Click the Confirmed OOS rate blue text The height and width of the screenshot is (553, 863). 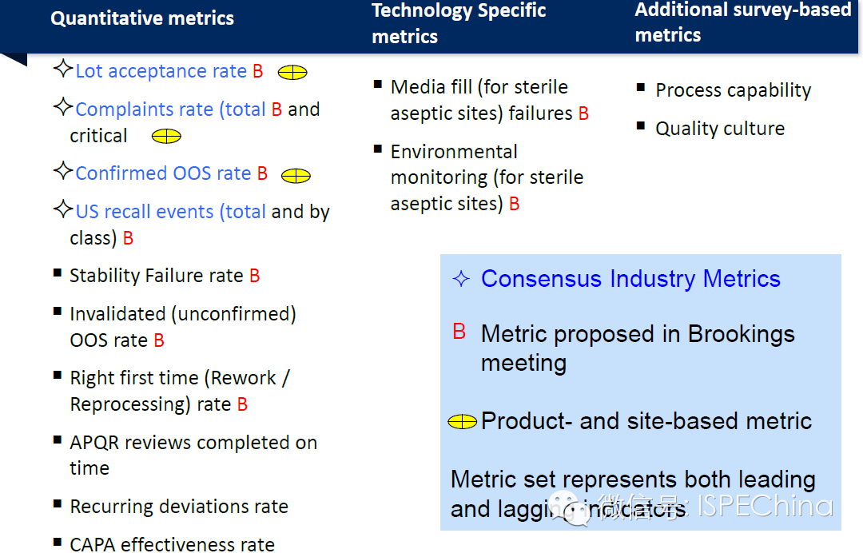tap(163, 173)
